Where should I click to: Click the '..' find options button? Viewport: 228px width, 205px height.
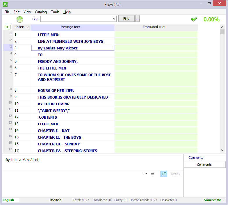point(137,19)
